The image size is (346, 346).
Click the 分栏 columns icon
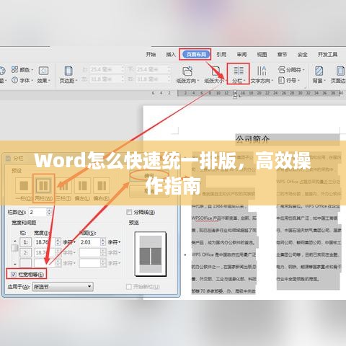pos(239,71)
